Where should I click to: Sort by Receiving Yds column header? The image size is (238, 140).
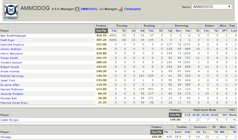(188, 31)
